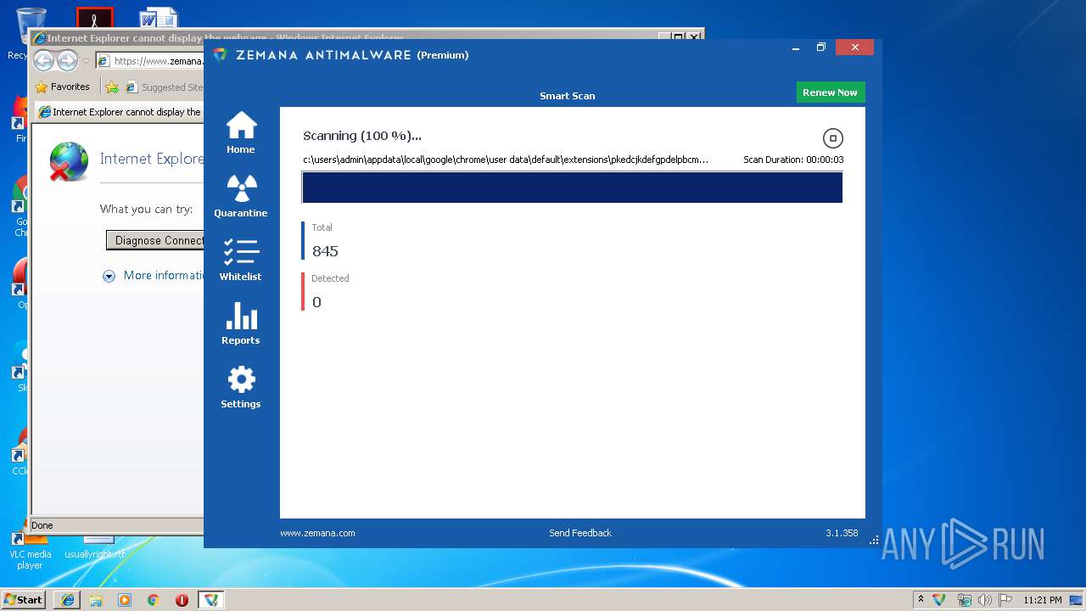Show hidden tray icons
The image size is (1086, 611).
tap(921, 599)
